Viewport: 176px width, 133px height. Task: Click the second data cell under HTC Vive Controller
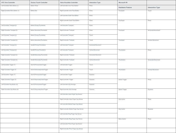(x=15, y=12)
